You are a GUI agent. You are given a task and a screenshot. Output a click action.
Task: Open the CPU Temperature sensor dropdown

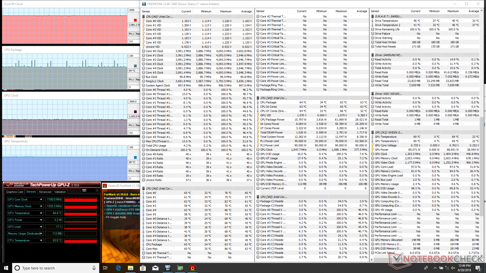click(41, 240)
